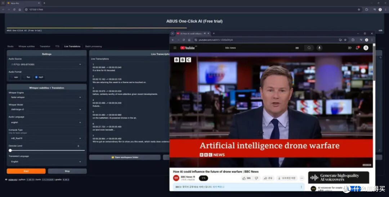The image size is (389, 197).
Task: Open the Whisper Model dropdown
Action: (x=46, y=109)
